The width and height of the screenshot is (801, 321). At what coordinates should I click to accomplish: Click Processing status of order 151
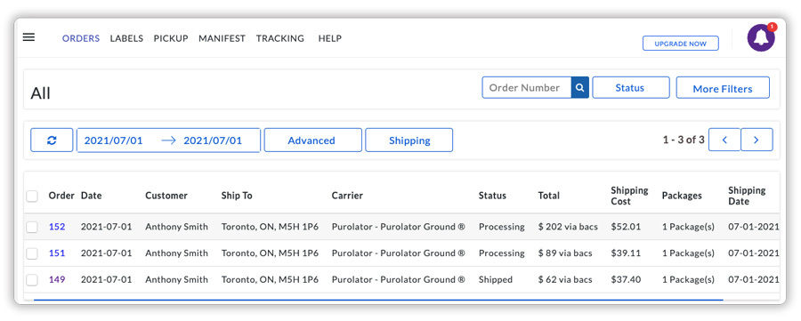pyautogui.click(x=502, y=253)
